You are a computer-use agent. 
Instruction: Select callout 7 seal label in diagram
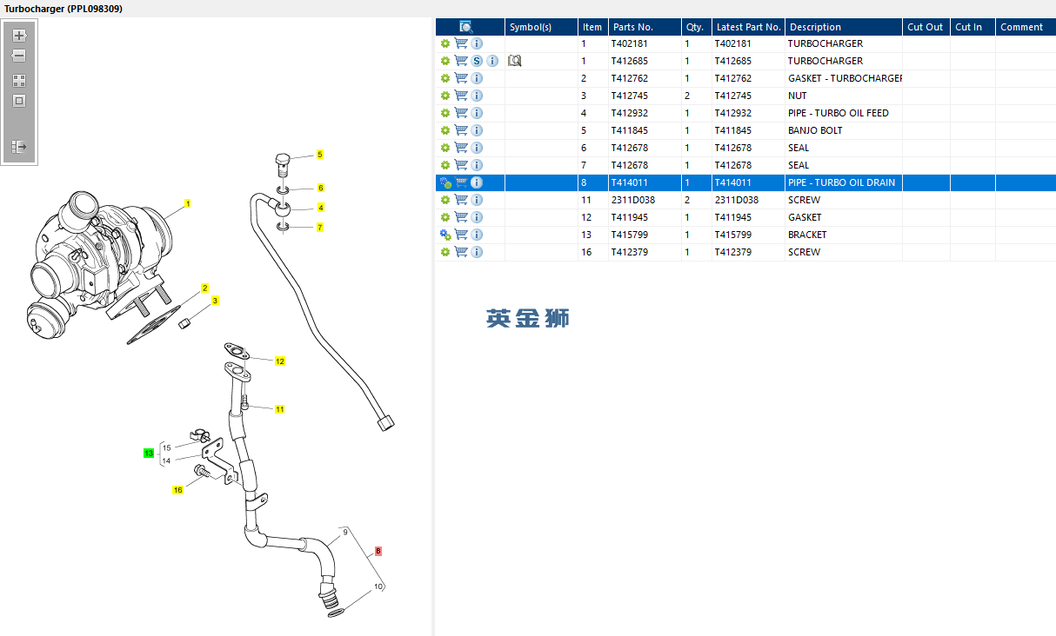[319, 228]
